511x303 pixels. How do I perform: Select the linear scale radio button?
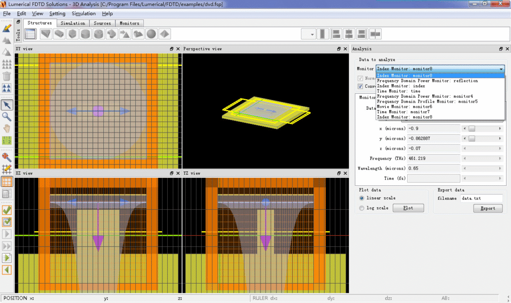point(362,198)
